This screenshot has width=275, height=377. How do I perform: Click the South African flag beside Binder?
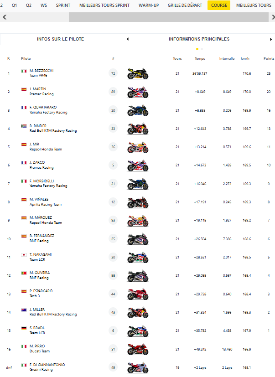24,126
